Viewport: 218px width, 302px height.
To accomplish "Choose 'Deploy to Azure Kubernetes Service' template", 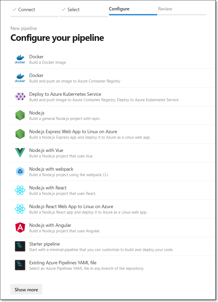I will pos(65,94).
